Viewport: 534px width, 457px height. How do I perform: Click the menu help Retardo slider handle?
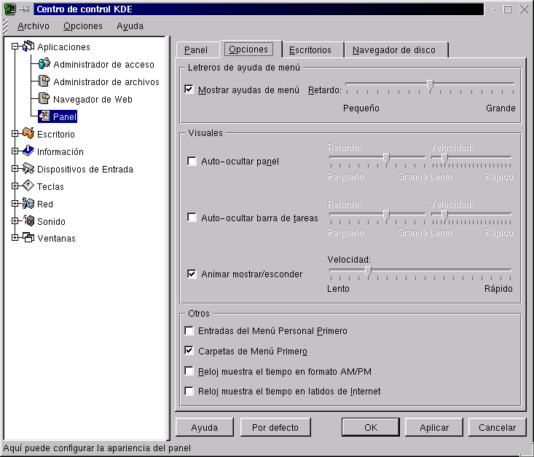coord(430,85)
